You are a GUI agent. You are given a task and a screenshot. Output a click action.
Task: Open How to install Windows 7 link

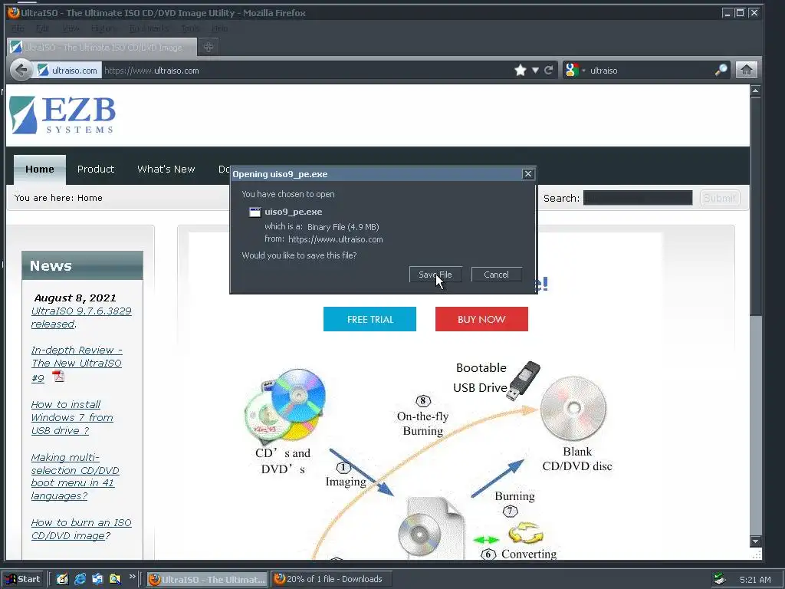72,418
